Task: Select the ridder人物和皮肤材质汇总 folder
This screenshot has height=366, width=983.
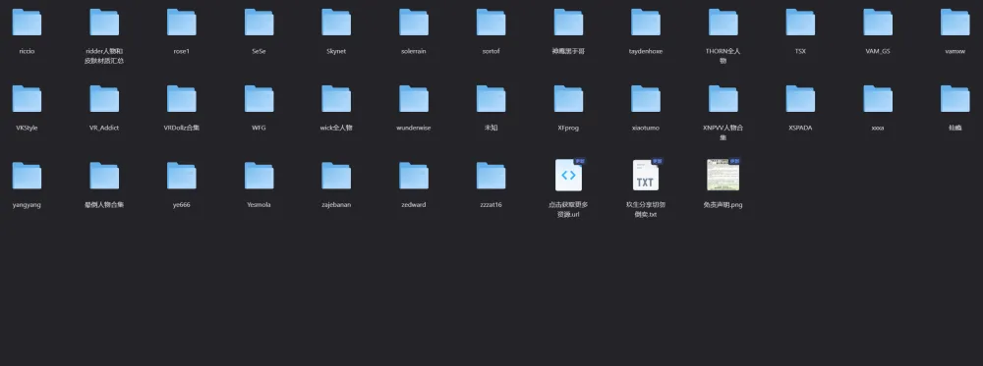Action: (104, 23)
